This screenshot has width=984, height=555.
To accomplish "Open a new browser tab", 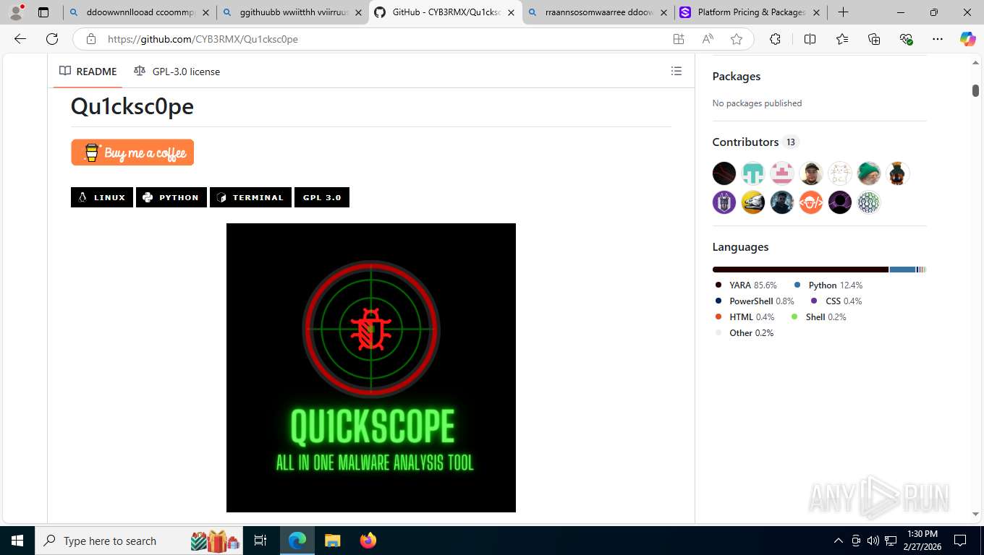I will pos(843,12).
